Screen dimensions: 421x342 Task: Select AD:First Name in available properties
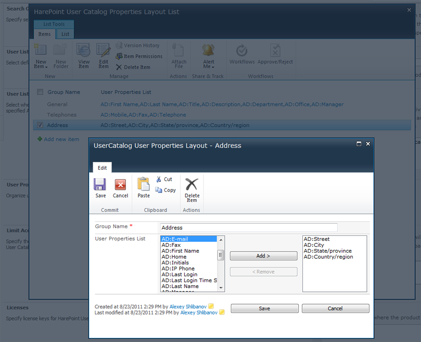click(x=189, y=251)
